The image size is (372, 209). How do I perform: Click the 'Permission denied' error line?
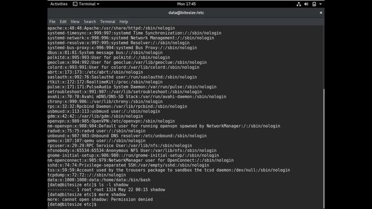[x=100, y=200]
